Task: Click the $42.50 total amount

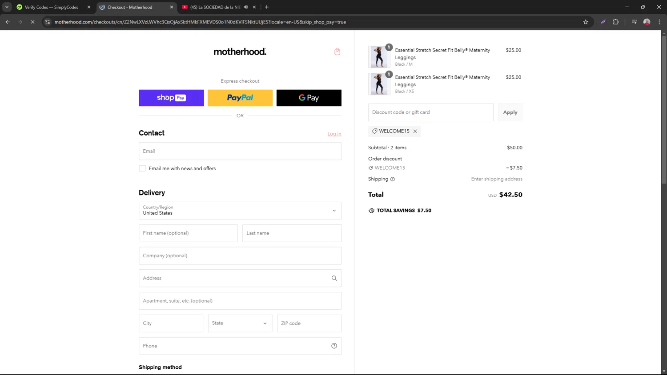Action: click(x=511, y=195)
